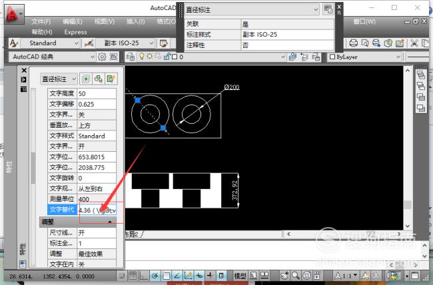Click the text style icon beside Standard

[14, 43]
